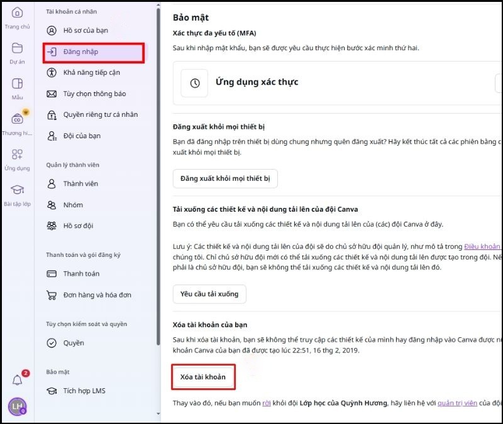This screenshot has width=503, height=424.
Task: Click credit card icon beside Thanh toán
Action: tap(52, 274)
